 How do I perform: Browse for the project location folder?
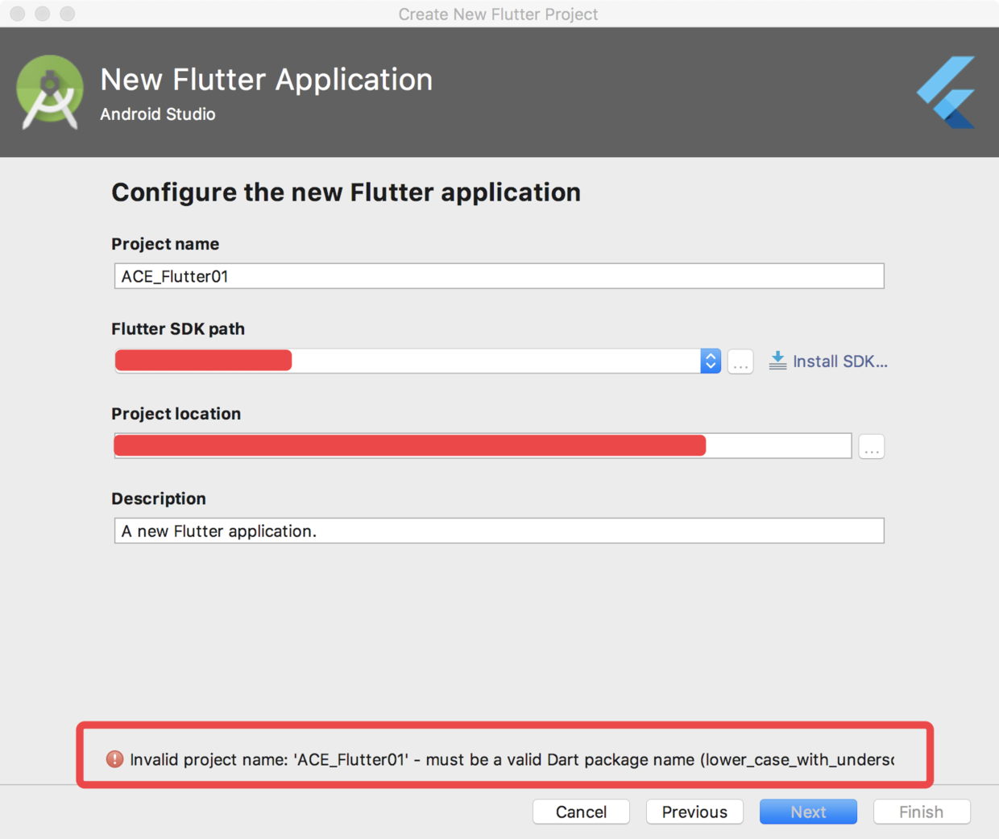coord(871,447)
